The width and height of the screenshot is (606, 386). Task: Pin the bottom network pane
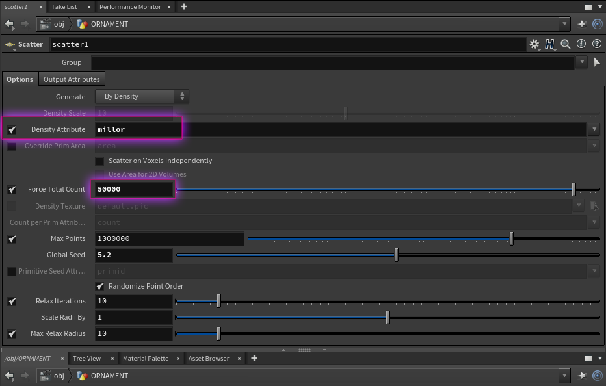pyautogui.click(x=582, y=376)
